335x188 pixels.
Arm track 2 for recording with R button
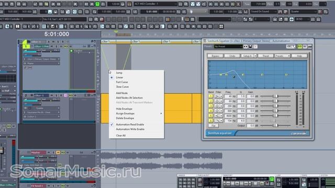point(61,95)
